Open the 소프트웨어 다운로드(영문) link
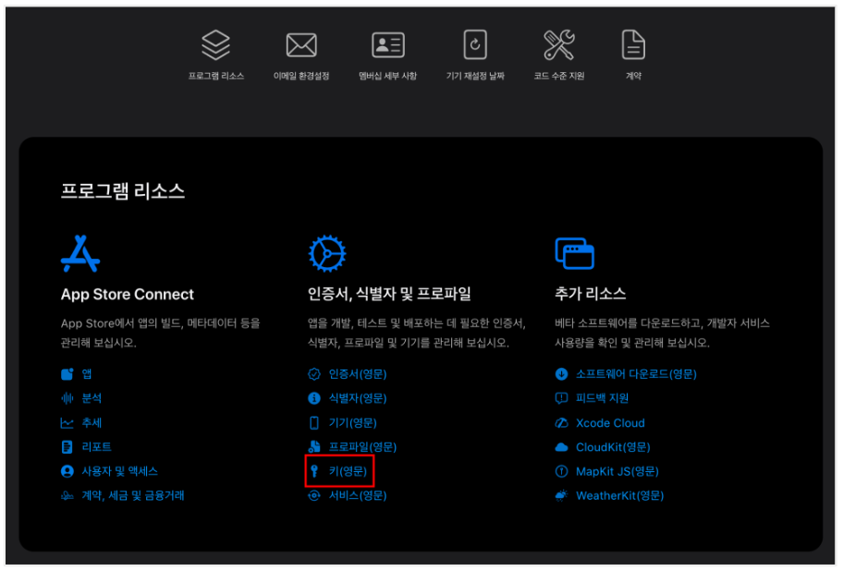Screen dimensions: 843x571 tap(636, 374)
